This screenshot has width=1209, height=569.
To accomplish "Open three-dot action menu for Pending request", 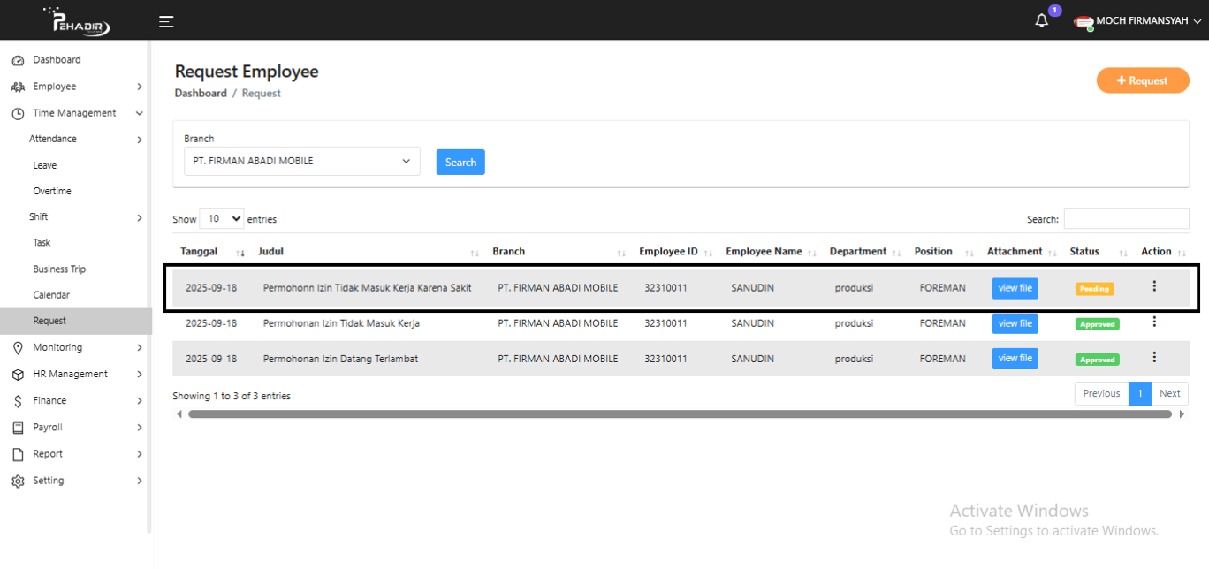I will click(1154, 286).
